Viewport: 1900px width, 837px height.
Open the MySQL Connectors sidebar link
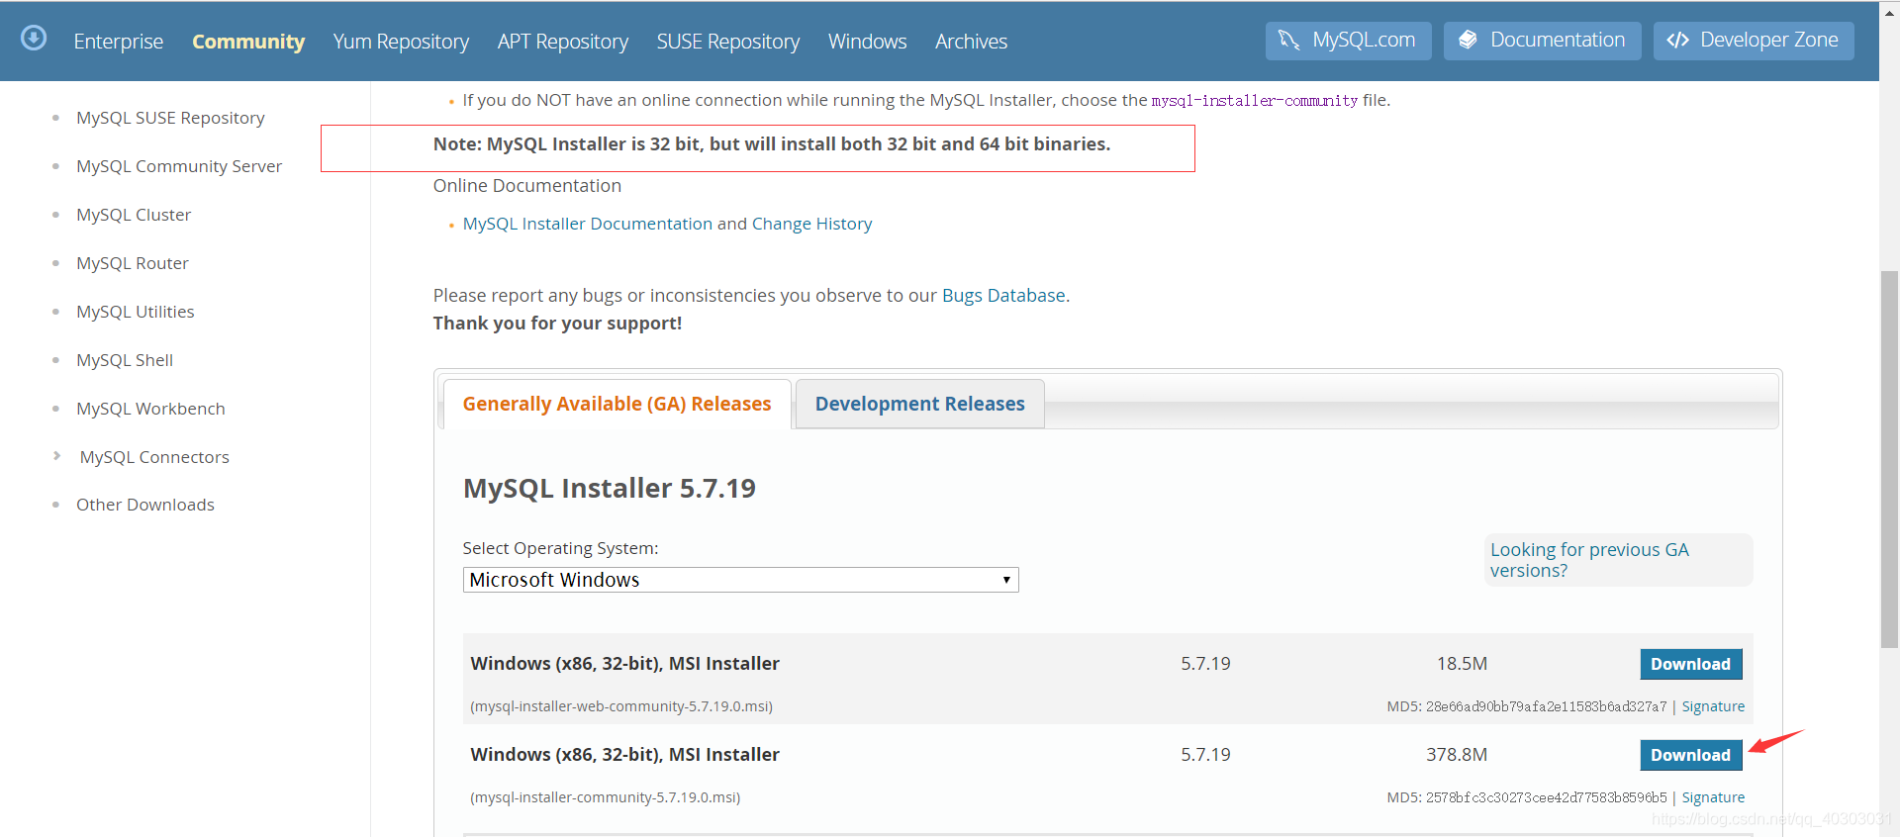(154, 457)
